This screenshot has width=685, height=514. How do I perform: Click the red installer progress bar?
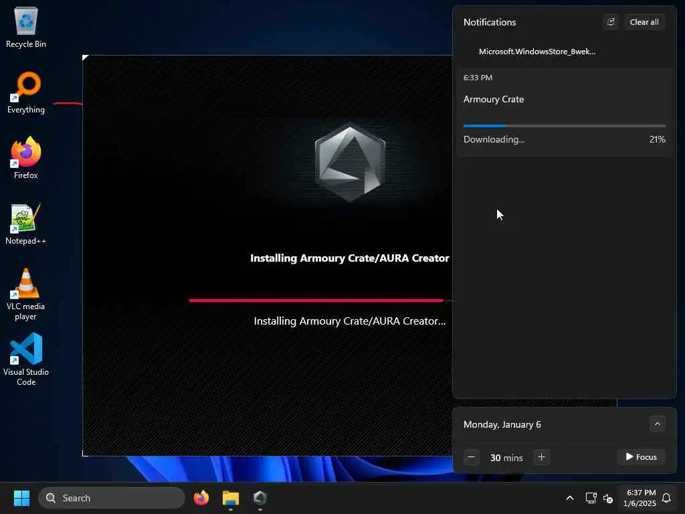tap(320, 301)
